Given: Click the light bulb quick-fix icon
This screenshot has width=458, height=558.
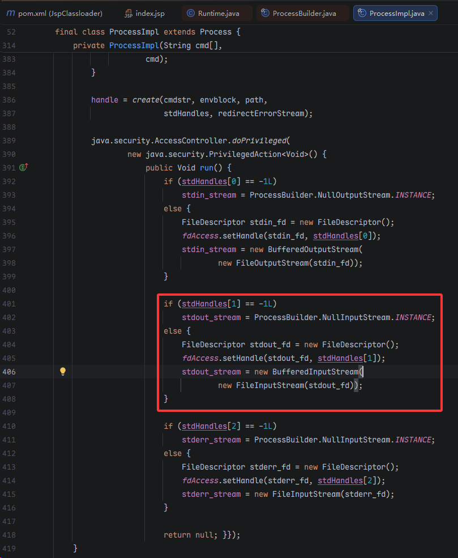Looking at the screenshot, I should 63,372.
